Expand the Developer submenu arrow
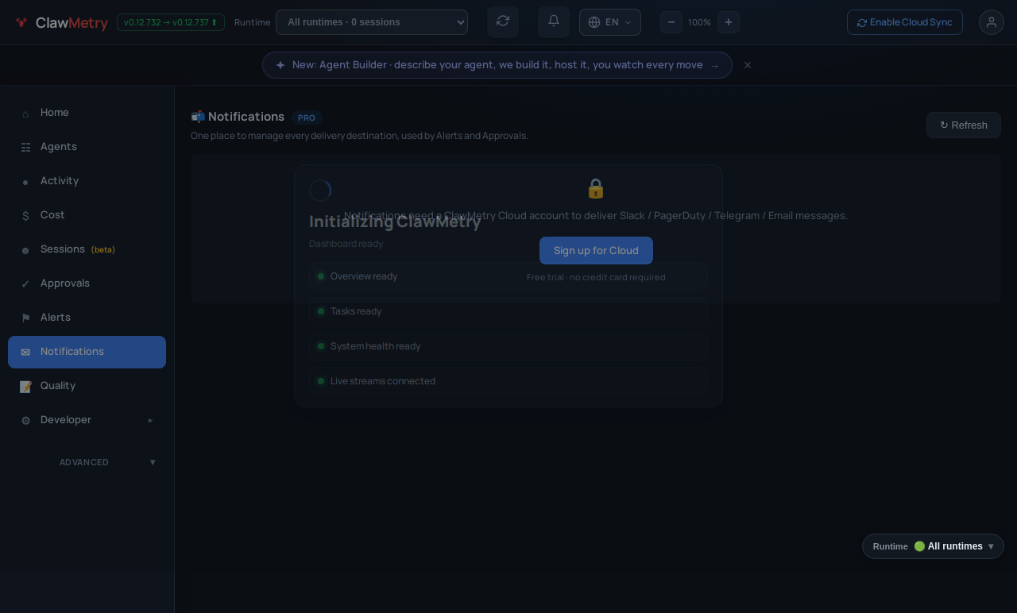This screenshot has width=1017, height=613. [150, 420]
